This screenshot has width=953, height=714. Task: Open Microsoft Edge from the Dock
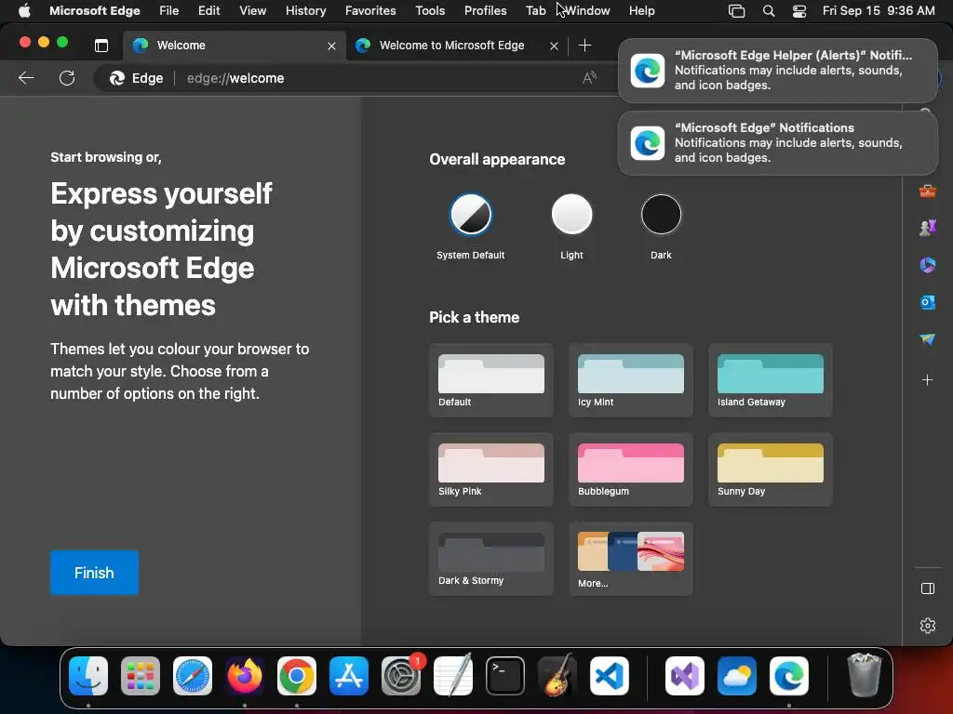(x=789, y=676)
